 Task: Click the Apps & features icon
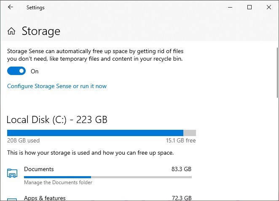coord(12,199)
